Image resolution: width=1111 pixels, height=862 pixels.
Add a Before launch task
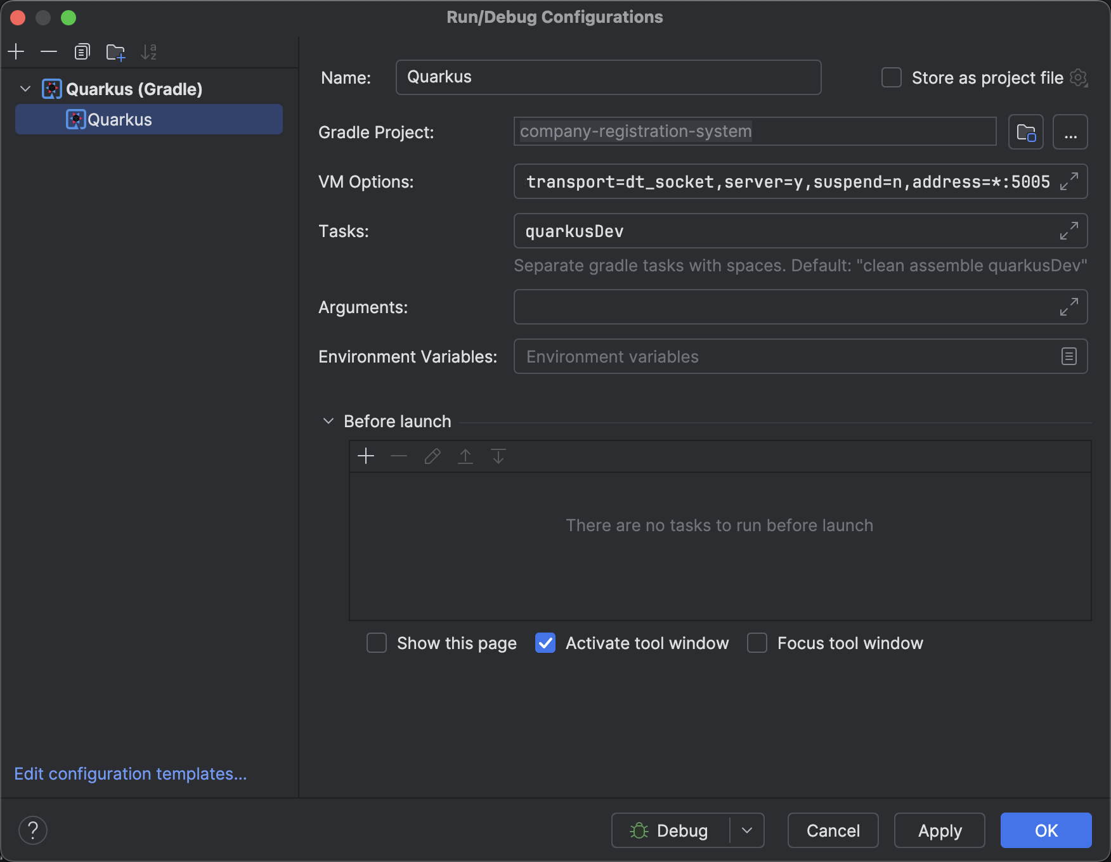366,456
